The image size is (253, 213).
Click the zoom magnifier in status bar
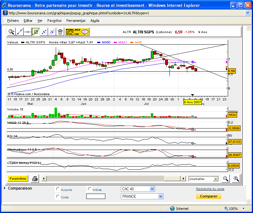pyautogui.click(x=226, y=209)
